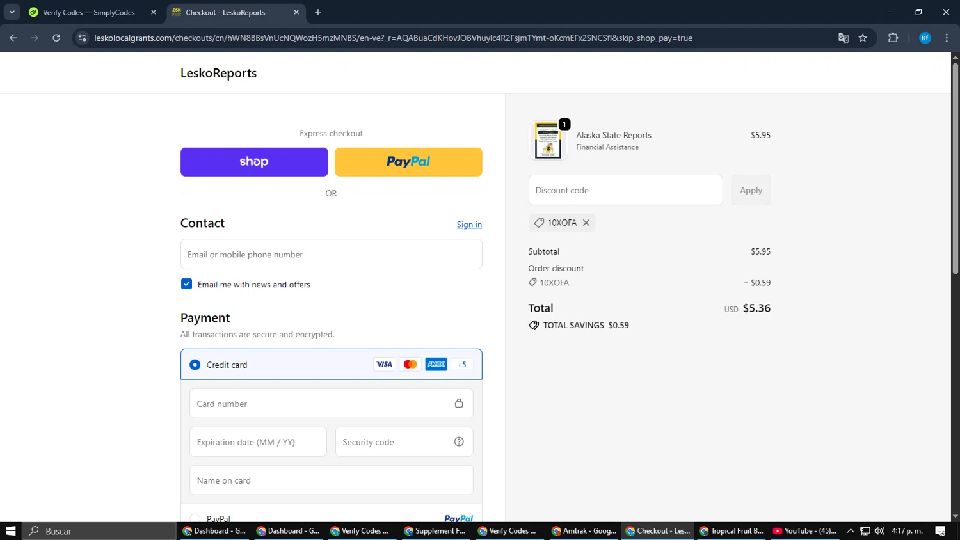This screenshot has height=540, width=960.
Task: Show the +5 more card types
Action: pos(462,365)
